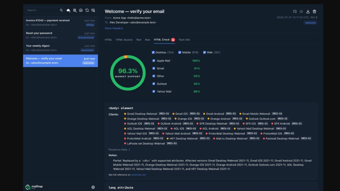Click the newsletter tag on weekly digest
The width and height of the screenshot is (340, 191).
(87, 50)
